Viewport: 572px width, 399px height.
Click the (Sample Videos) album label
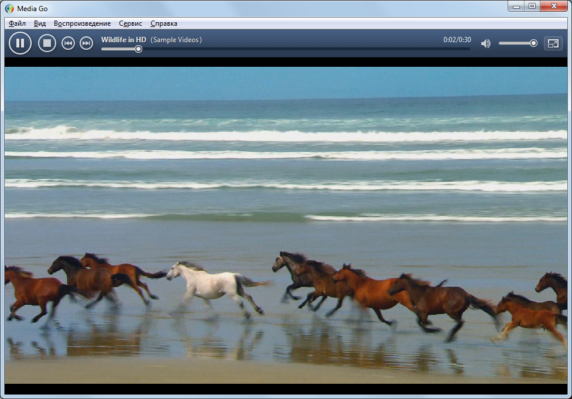click(x=176, y=40)
